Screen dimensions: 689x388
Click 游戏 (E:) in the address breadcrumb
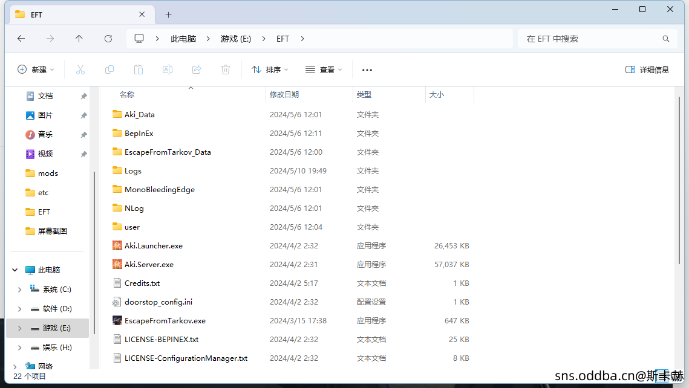pos(236,39)
